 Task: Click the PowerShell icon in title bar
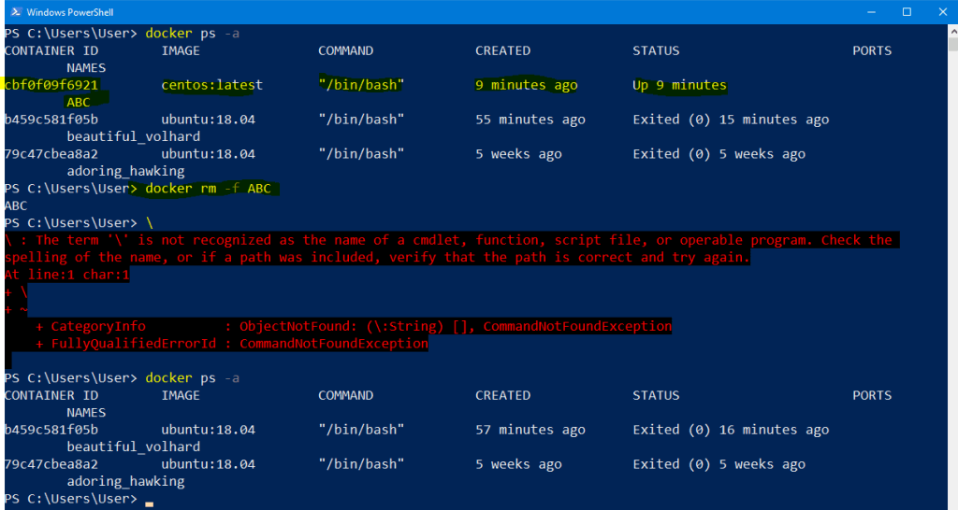pyautogui.click(x=12, y=12)
